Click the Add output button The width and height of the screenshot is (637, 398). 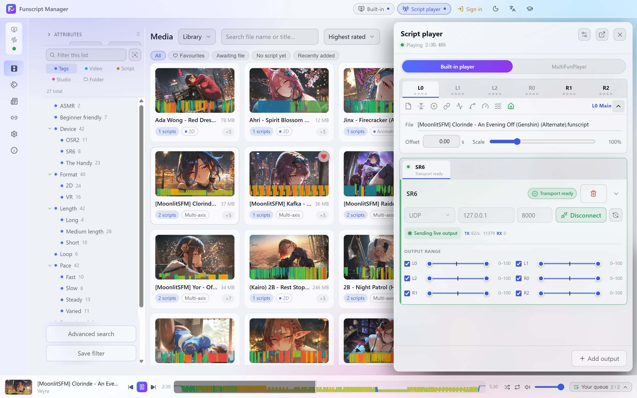(599, 358)
